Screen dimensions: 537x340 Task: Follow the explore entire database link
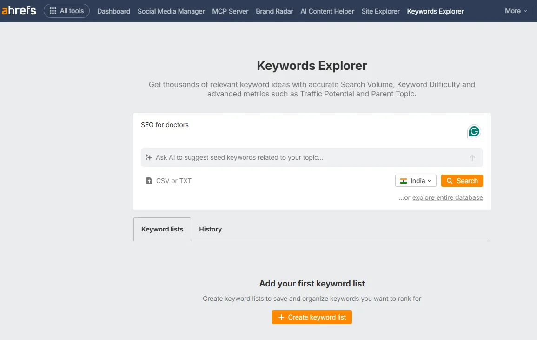point(447,197)
